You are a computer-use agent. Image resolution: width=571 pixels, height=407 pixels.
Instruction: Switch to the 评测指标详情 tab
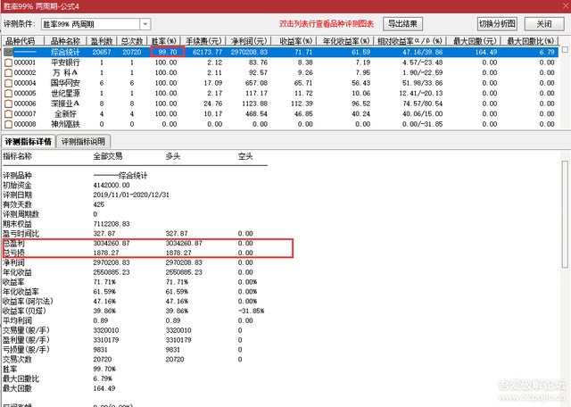(29, 141)
